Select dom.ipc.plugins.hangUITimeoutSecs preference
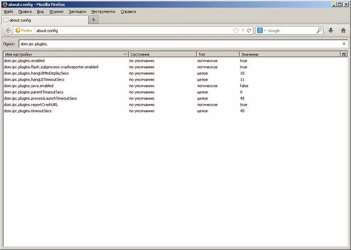Viewport: 351px width, 250px height. tap(175, 79)
